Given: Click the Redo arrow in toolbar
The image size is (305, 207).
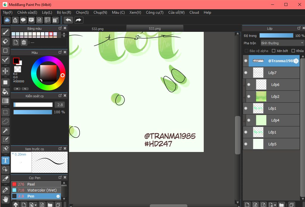Looking at the screenshot, I should click(x=78, y=20).
